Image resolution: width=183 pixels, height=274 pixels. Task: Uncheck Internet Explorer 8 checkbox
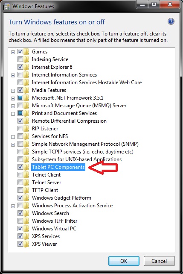point(20,67)
